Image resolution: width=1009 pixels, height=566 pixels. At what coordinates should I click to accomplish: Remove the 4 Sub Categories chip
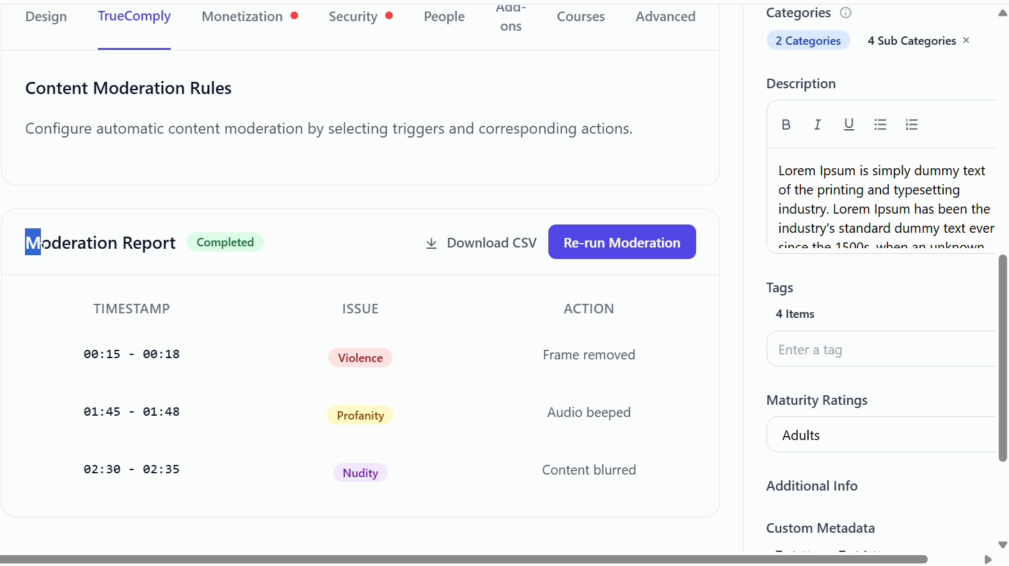pyautogui.click(x=966, y=40)
